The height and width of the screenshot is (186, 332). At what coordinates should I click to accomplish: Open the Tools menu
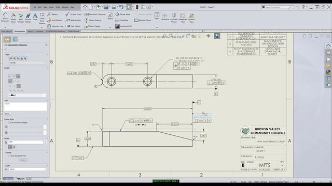point(58,7)
